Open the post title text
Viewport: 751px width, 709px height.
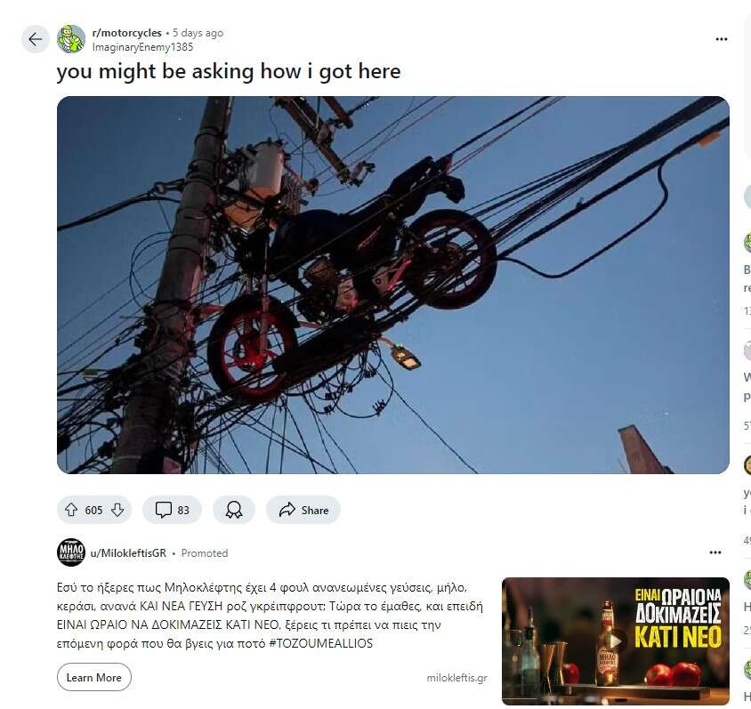click(x=229, y=72)
